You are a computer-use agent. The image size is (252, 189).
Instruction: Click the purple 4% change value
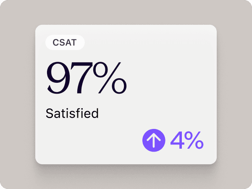pyautogui.click(x=187, y=140)
